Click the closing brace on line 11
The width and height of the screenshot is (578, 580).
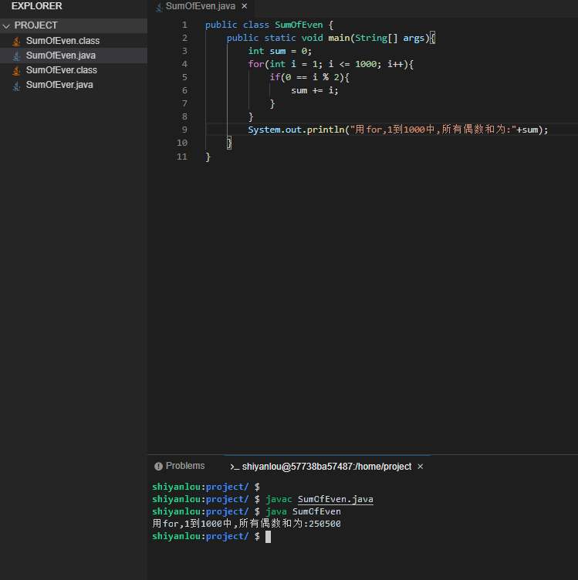click(208, 157)
